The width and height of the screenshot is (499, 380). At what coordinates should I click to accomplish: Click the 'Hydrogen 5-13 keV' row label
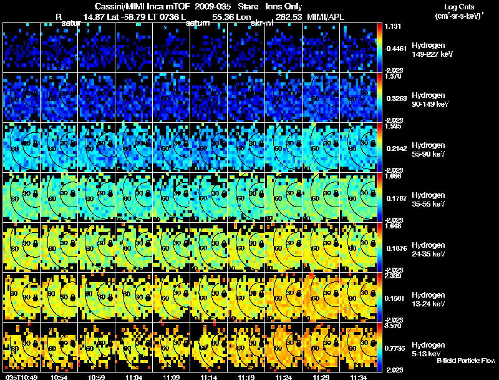pos(429,349)
